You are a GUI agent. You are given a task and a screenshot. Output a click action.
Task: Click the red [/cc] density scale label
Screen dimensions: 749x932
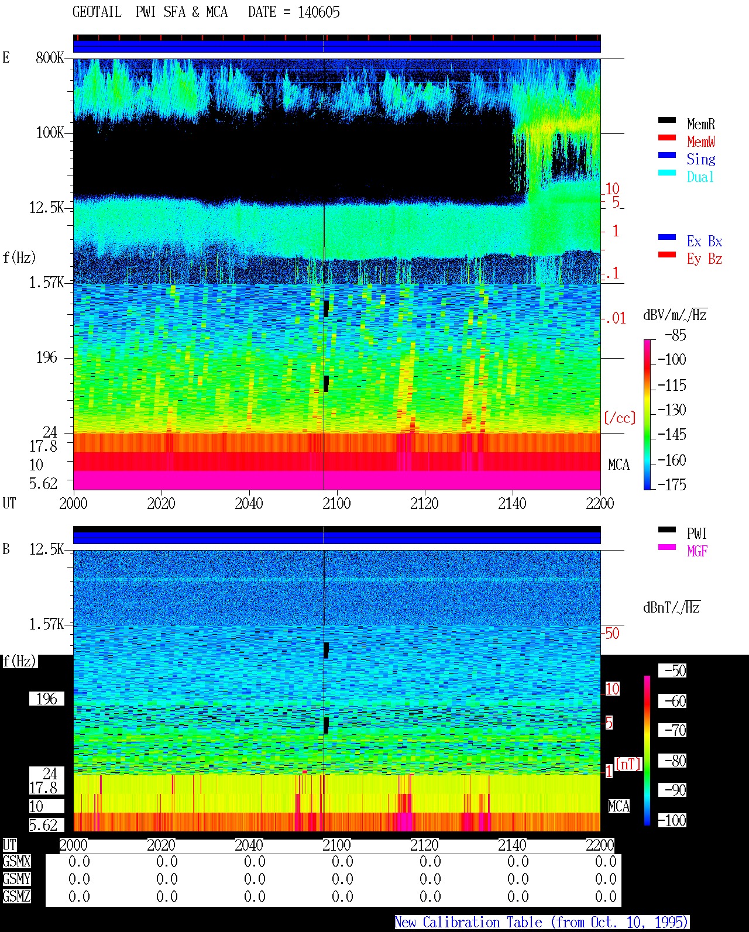pyautogui.click(x=620, y=418)
